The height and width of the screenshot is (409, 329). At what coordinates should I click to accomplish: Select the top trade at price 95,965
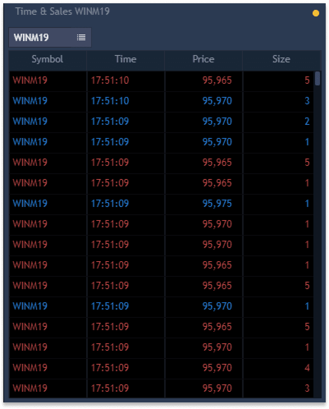[164, 81]
